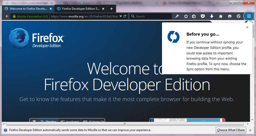Bookmark this page with the star icon
Screen dimensions: 256x136
[x=186, y=16]
